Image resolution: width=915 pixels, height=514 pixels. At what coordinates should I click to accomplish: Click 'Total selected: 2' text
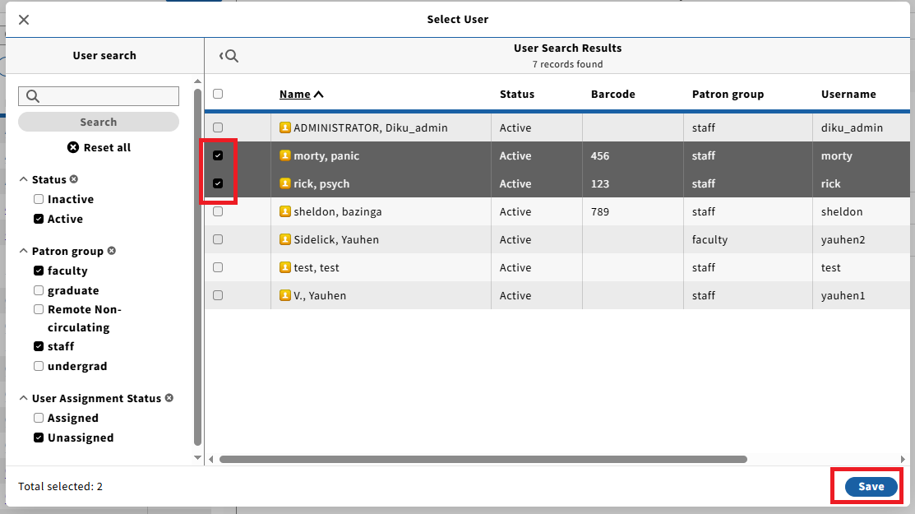coord(60,487)
